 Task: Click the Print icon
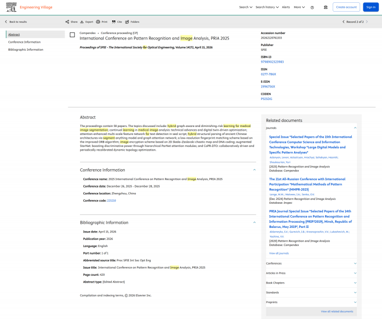tap(98, 22)
